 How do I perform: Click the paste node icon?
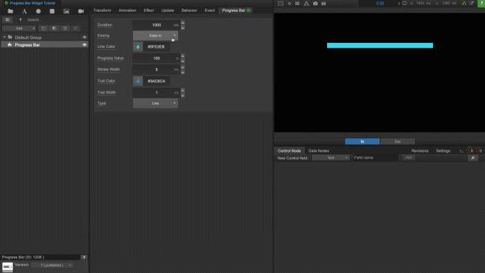[x=54, y=28]
